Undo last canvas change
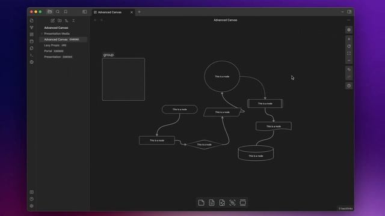This screenshot has height=216, width=385. tap(349, 70)
